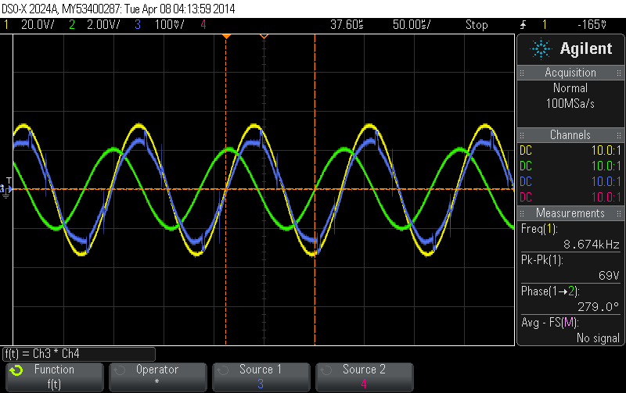The height and width of the screenshot is (393, 626).
Task: Click the 50.00 time per division value
Action: point(412,25)
